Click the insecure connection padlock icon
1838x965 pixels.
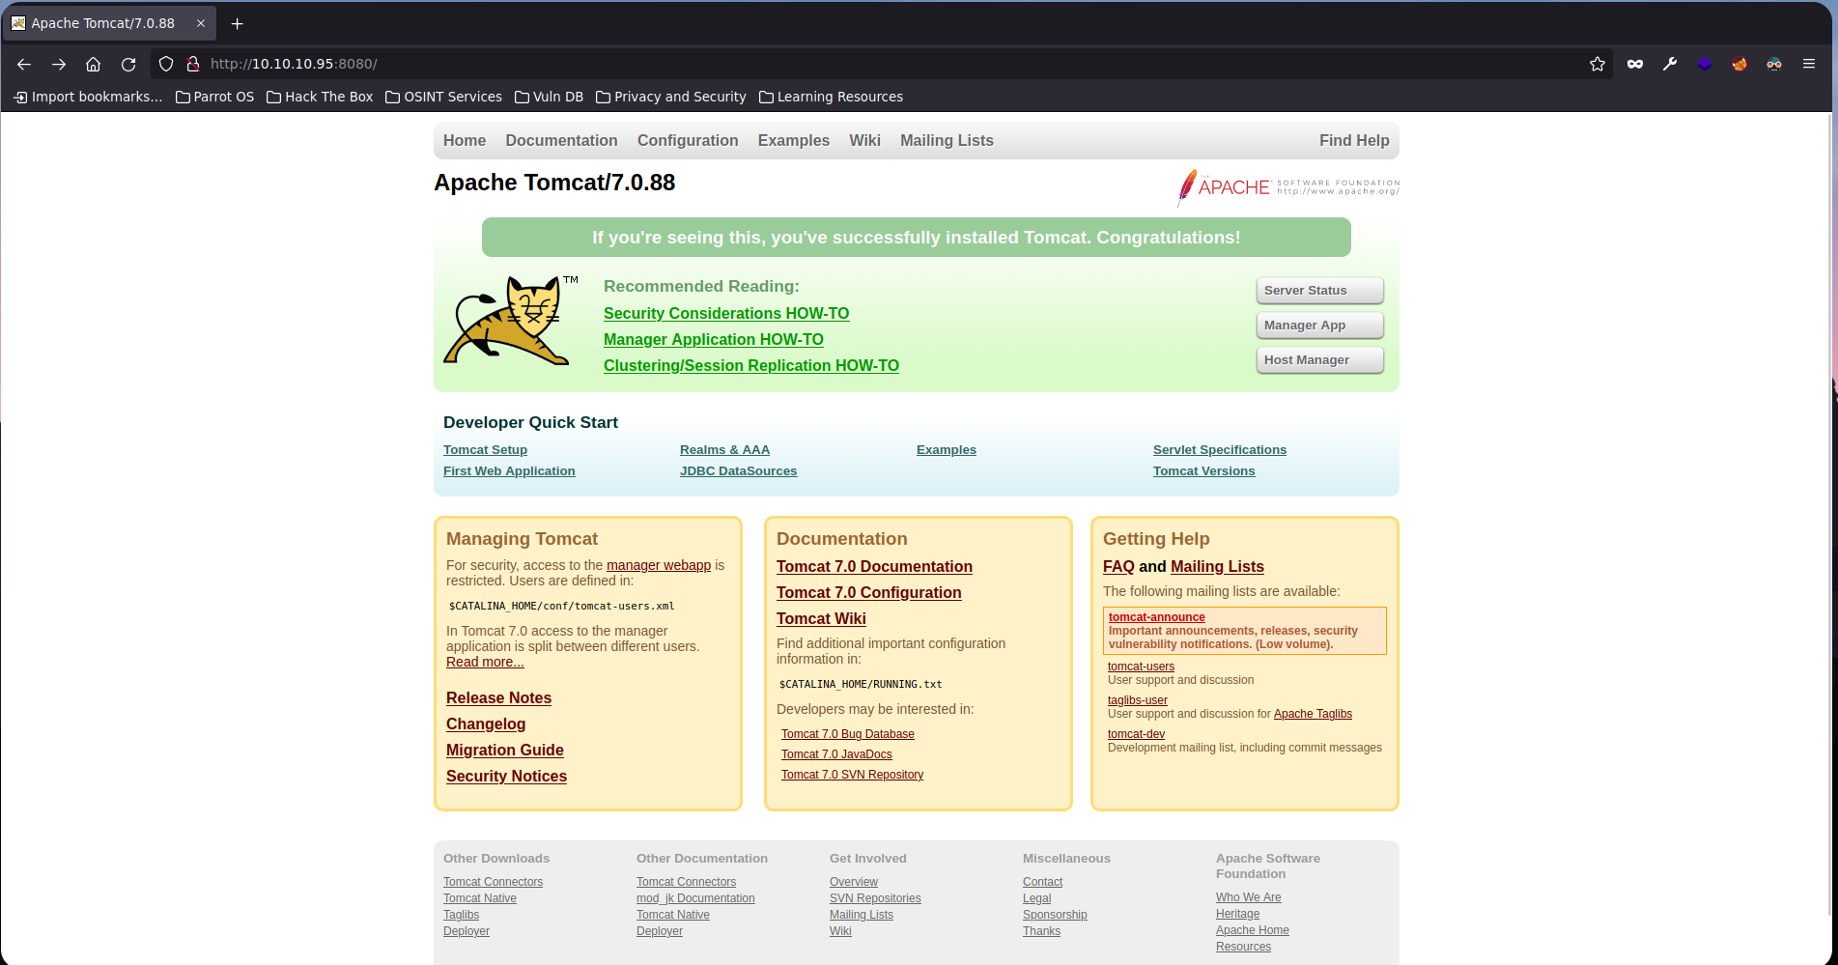click(193, 64)
